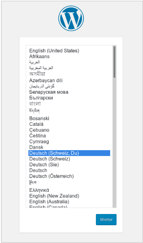
Task: Click the WordPress logo
Action: pyautogui.click(x=71, y=18)
